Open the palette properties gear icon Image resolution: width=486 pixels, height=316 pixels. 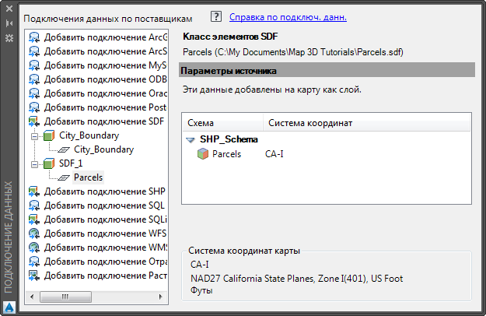[x=9, y=37]
